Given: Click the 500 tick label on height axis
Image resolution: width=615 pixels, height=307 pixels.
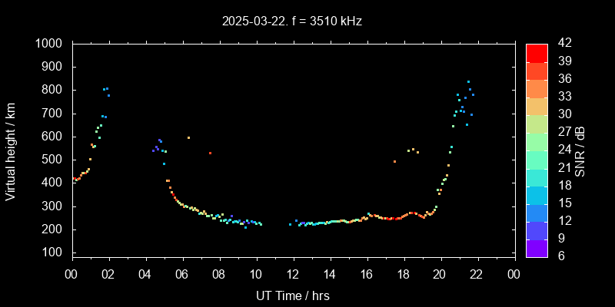Looking at the screenshot, I should [x=53, y=160].
